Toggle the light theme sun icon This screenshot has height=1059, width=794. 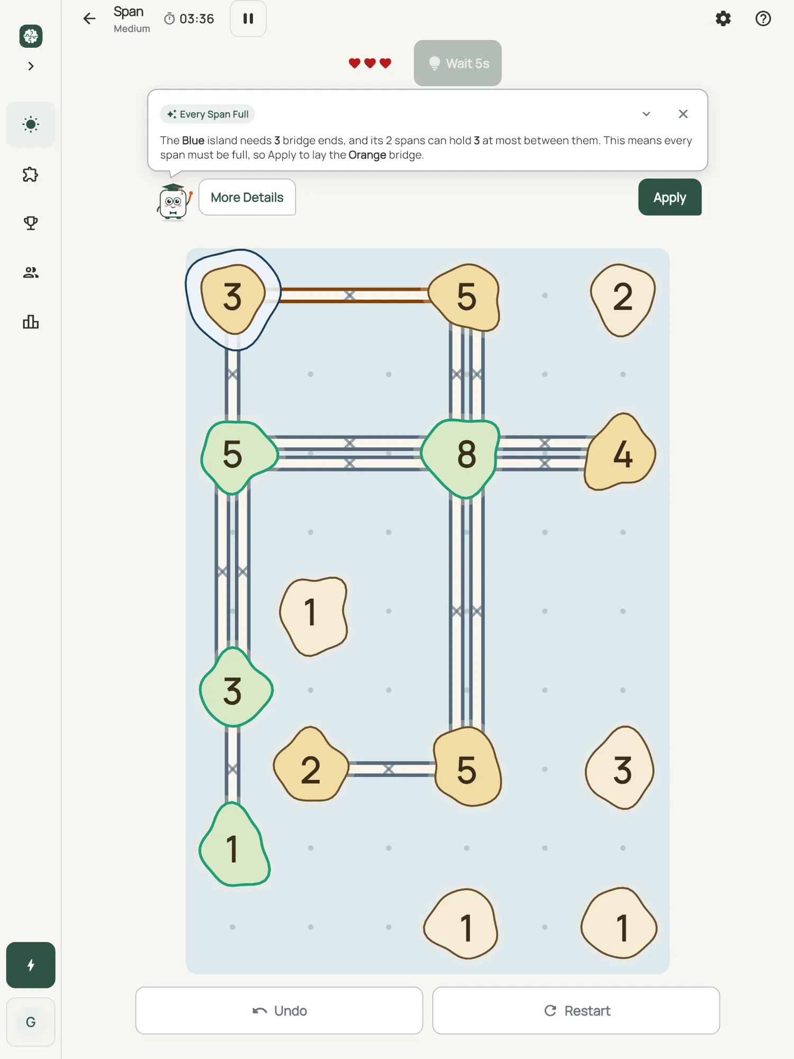31,124
